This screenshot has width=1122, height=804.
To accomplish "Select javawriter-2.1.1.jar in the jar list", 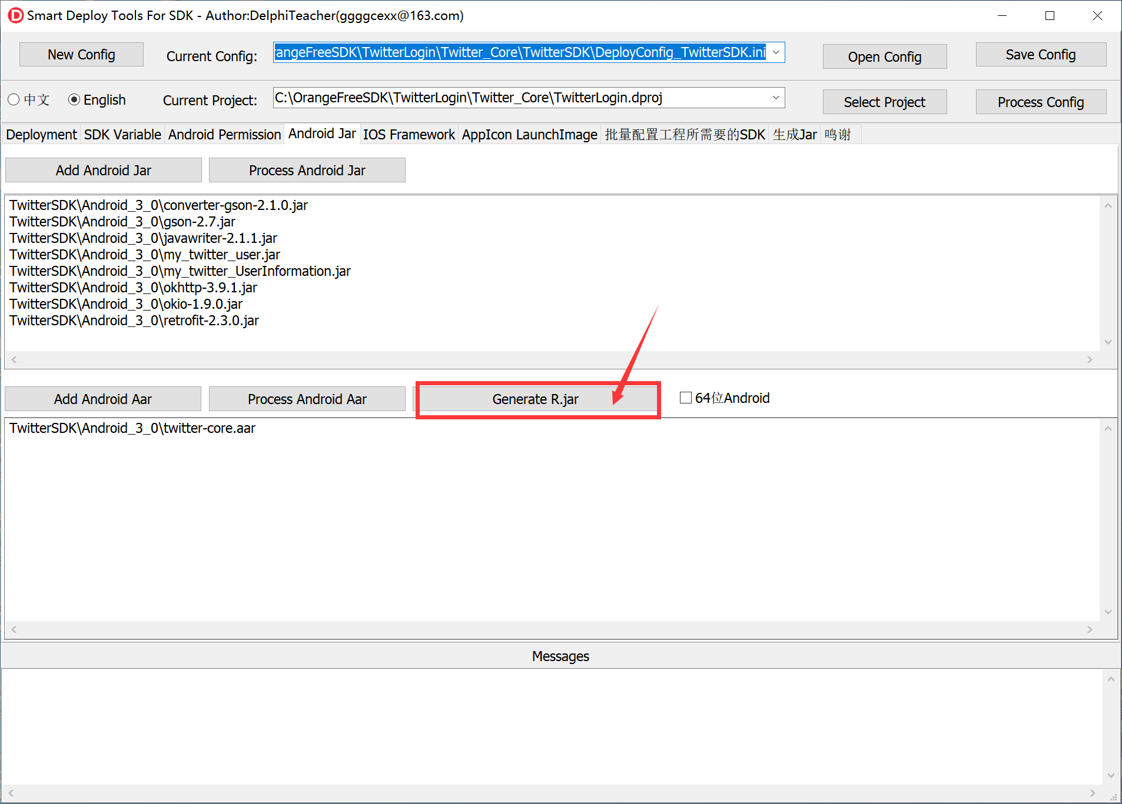I will coord(143,238).
